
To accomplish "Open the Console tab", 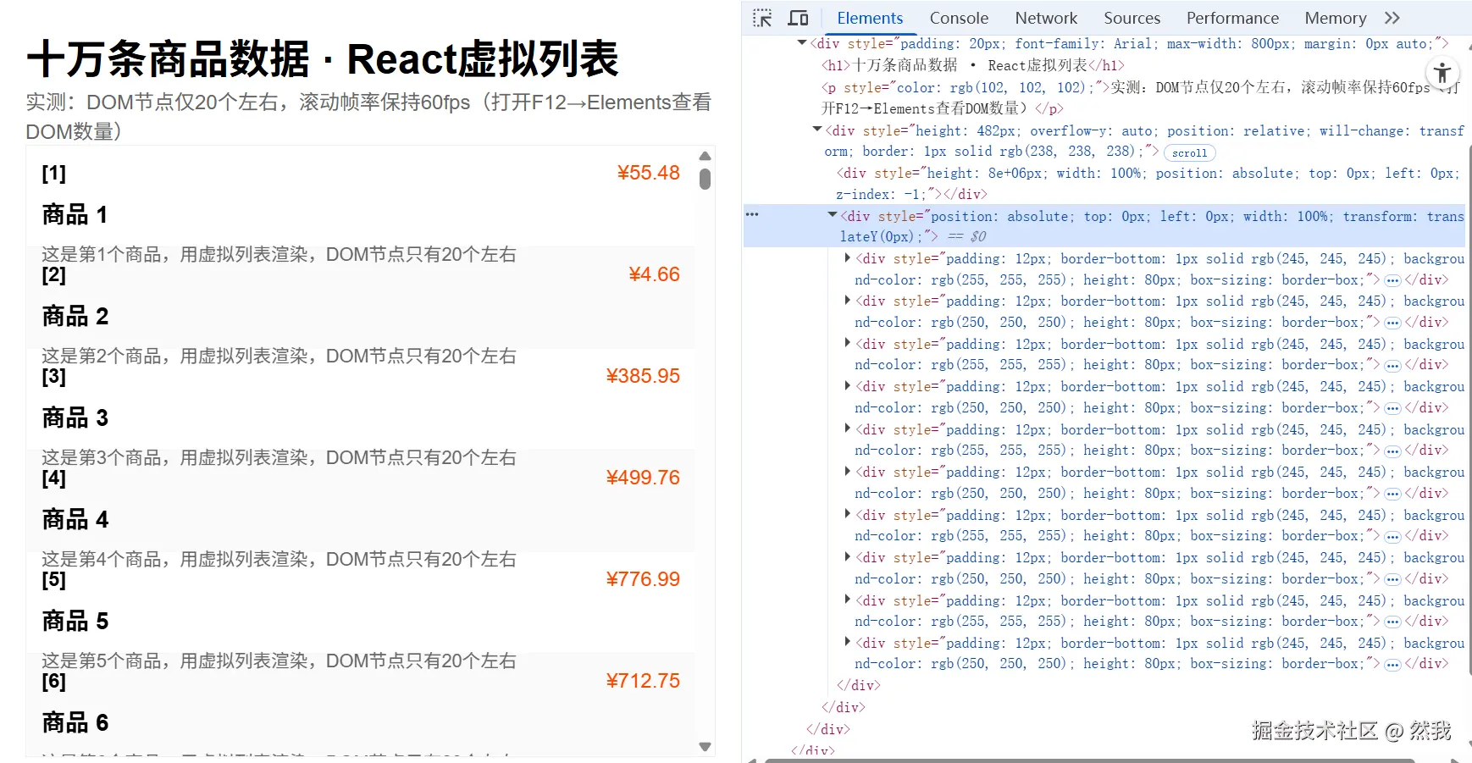I will (959, 18).
